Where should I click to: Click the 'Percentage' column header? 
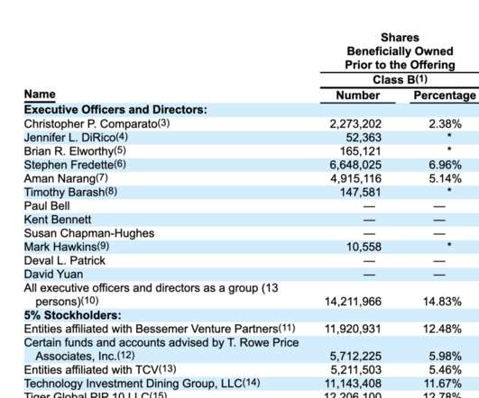[445, 95]
